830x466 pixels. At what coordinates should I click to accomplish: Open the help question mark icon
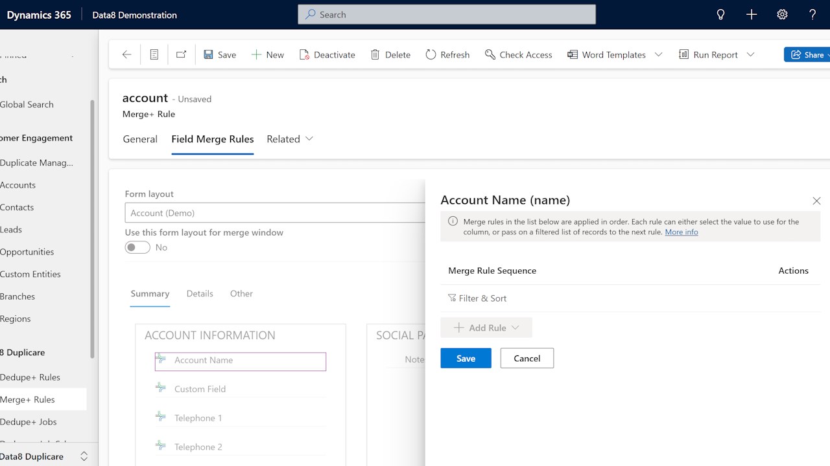[x=813, y=14]
